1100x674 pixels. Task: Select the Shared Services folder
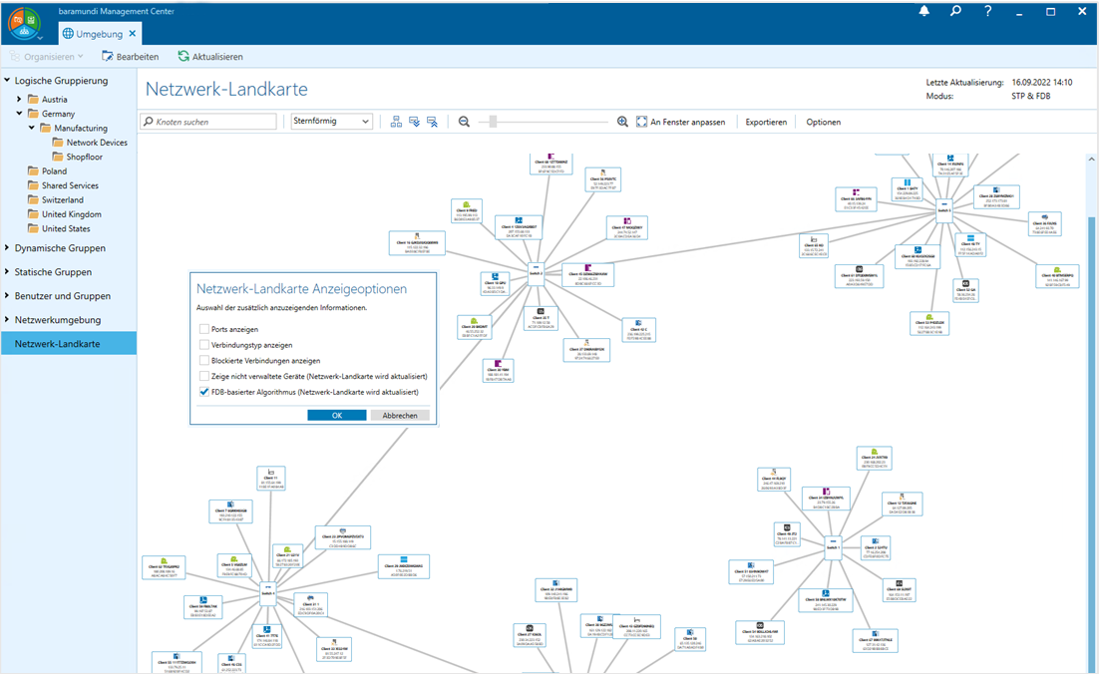[x=63, y=185]
